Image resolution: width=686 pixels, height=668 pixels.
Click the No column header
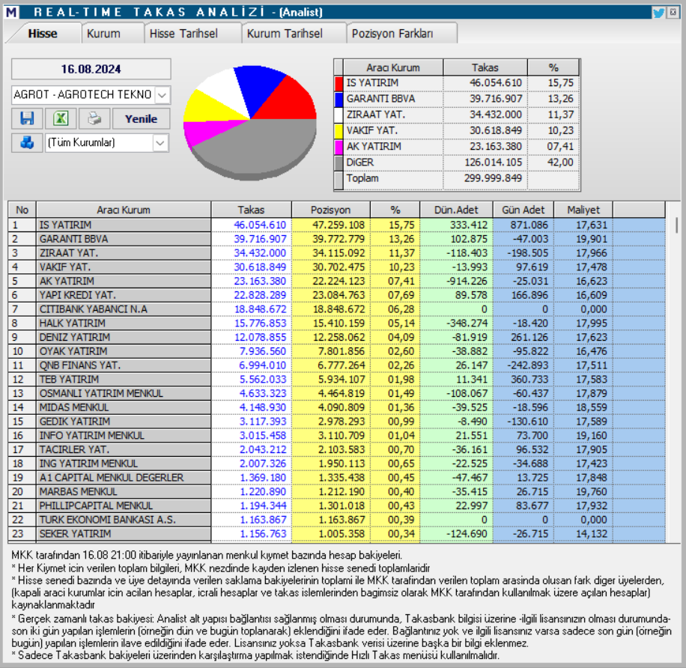22,210
